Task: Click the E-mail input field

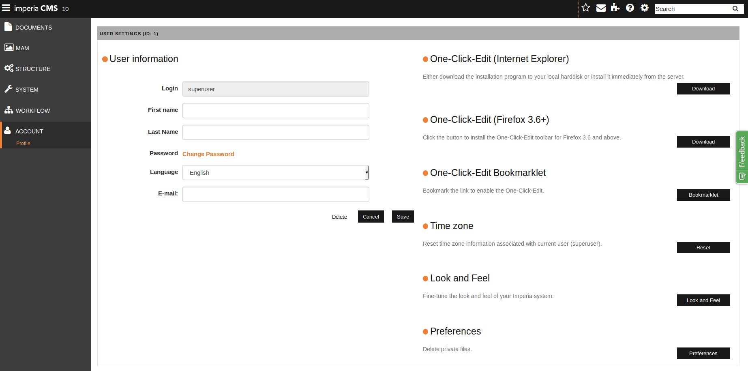Action: (x=276, y=194)
